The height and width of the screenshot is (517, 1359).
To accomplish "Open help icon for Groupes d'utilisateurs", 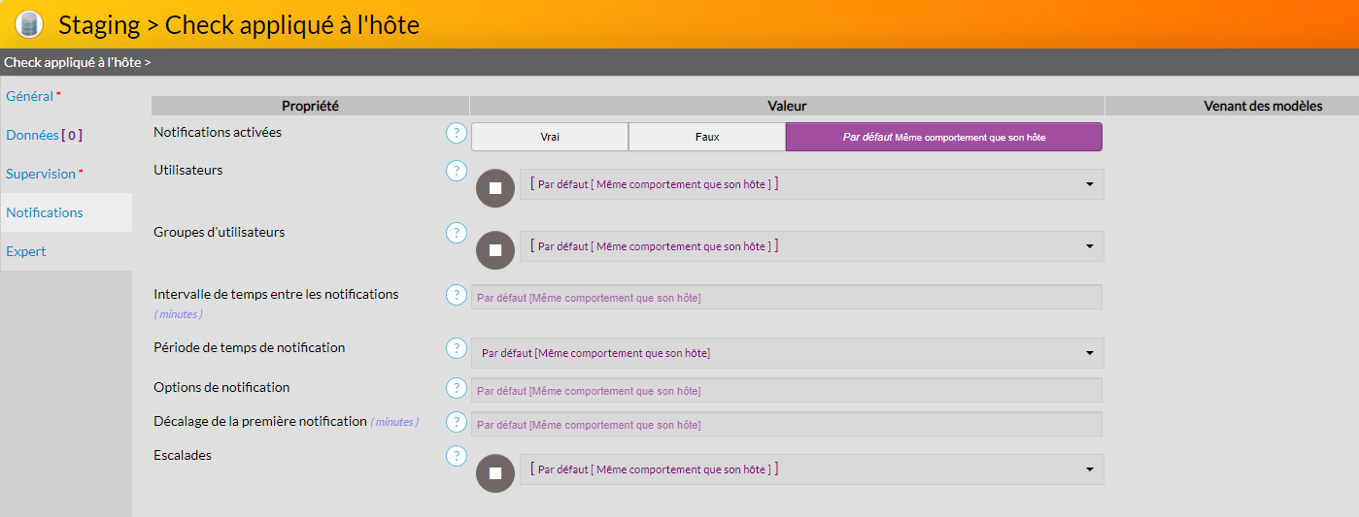I will click(456, 233).
